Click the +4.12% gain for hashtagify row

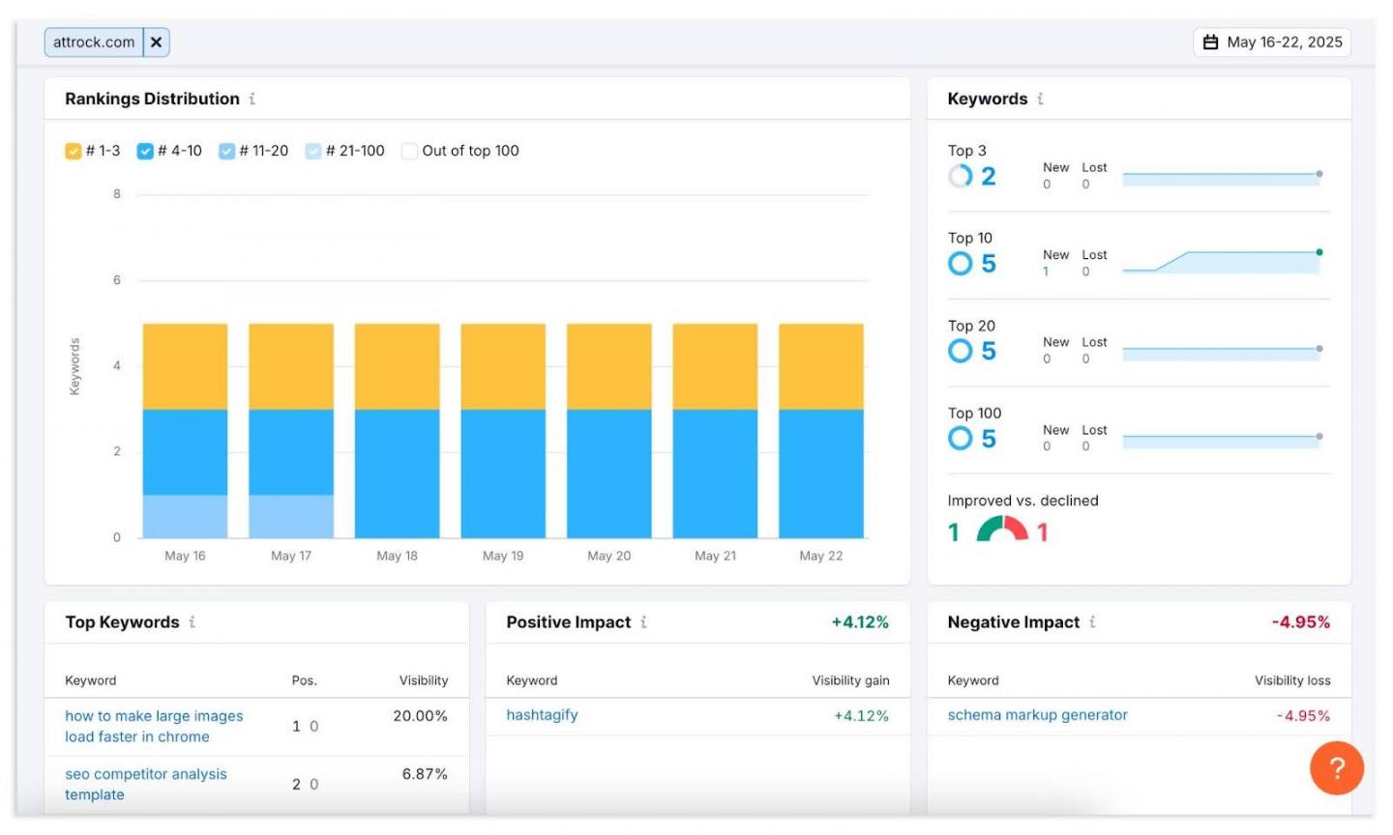click(x=861, y=716)
